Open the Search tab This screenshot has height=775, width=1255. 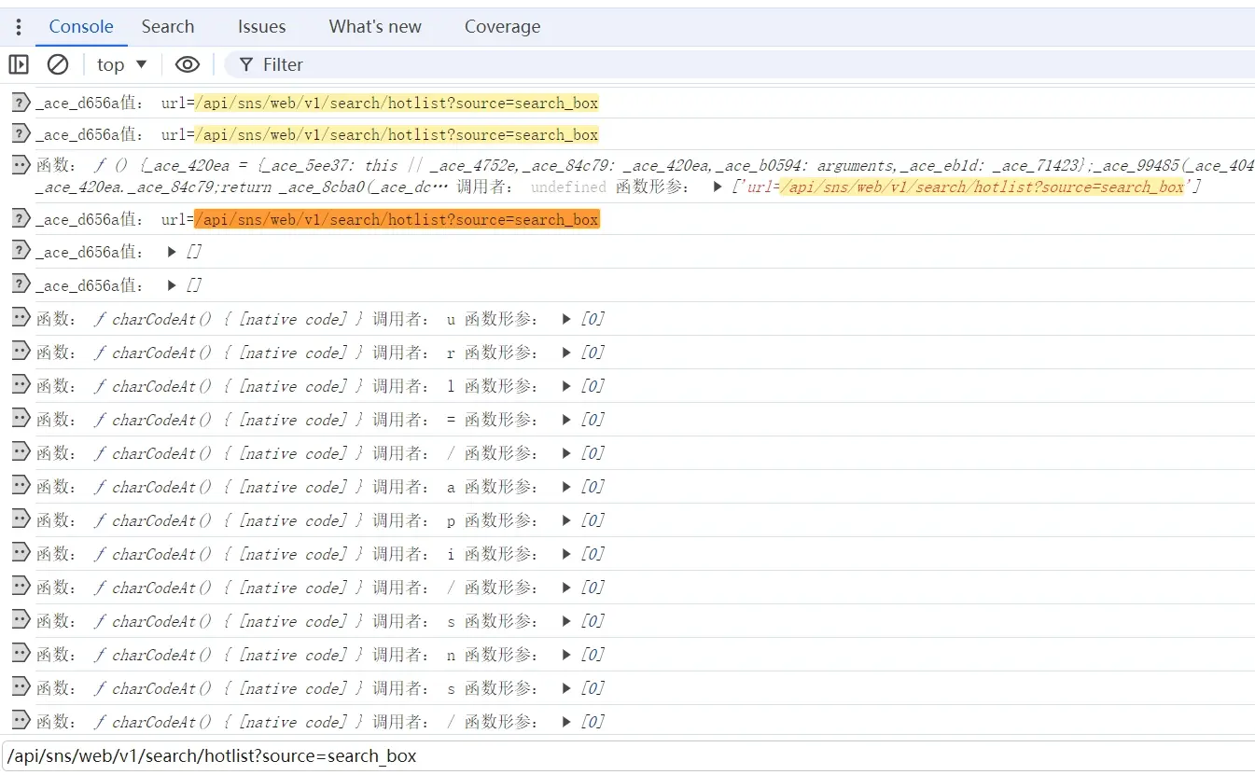click(168, 27)
